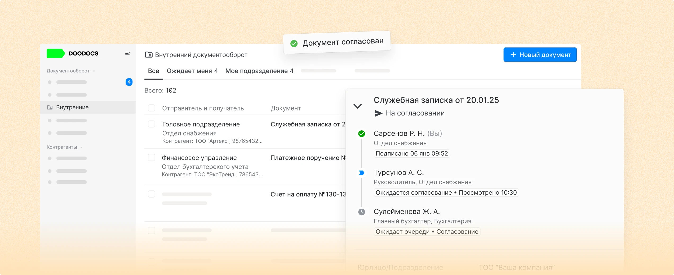Click Контрагент: ТОО "Артекс" text
674x275 pixels.
tap(212, 141)
